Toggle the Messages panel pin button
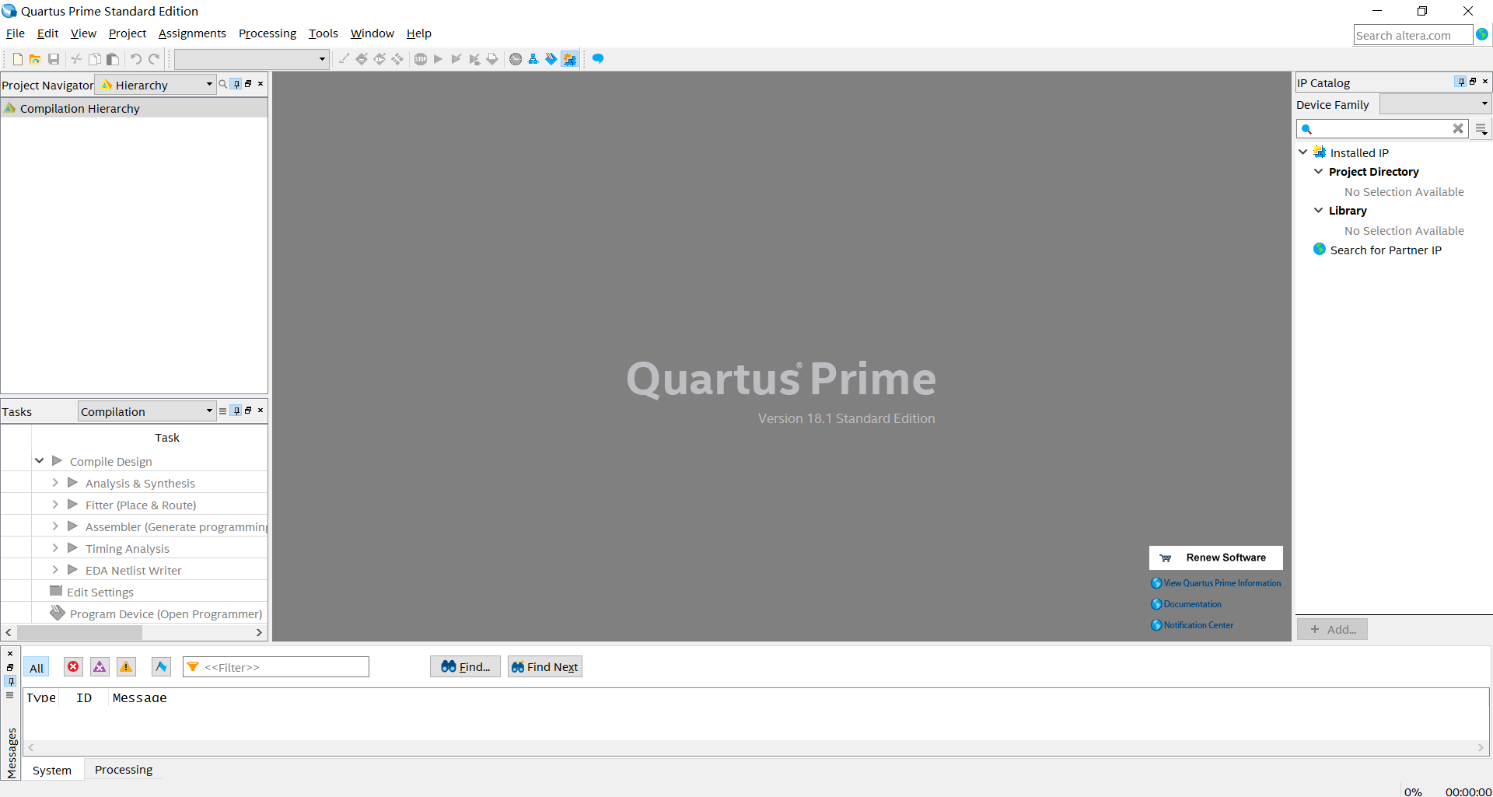Image resolution: width=1493 pixels, height=797 pixels. tap(10, 681)
